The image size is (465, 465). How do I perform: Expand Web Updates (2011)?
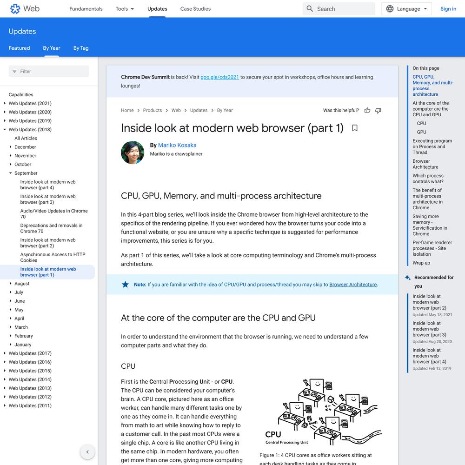[x=5, y=405]
